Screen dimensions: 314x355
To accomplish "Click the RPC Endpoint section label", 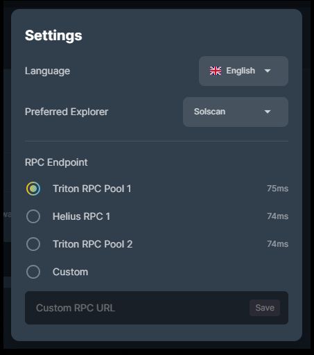I will click(56, 162).
